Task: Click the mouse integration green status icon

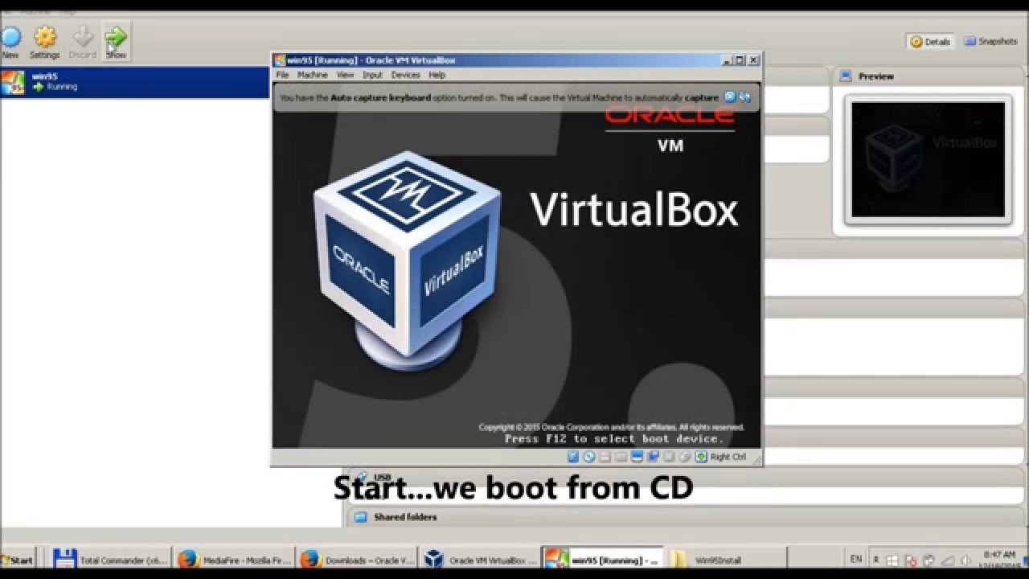Action: [701, 457]
